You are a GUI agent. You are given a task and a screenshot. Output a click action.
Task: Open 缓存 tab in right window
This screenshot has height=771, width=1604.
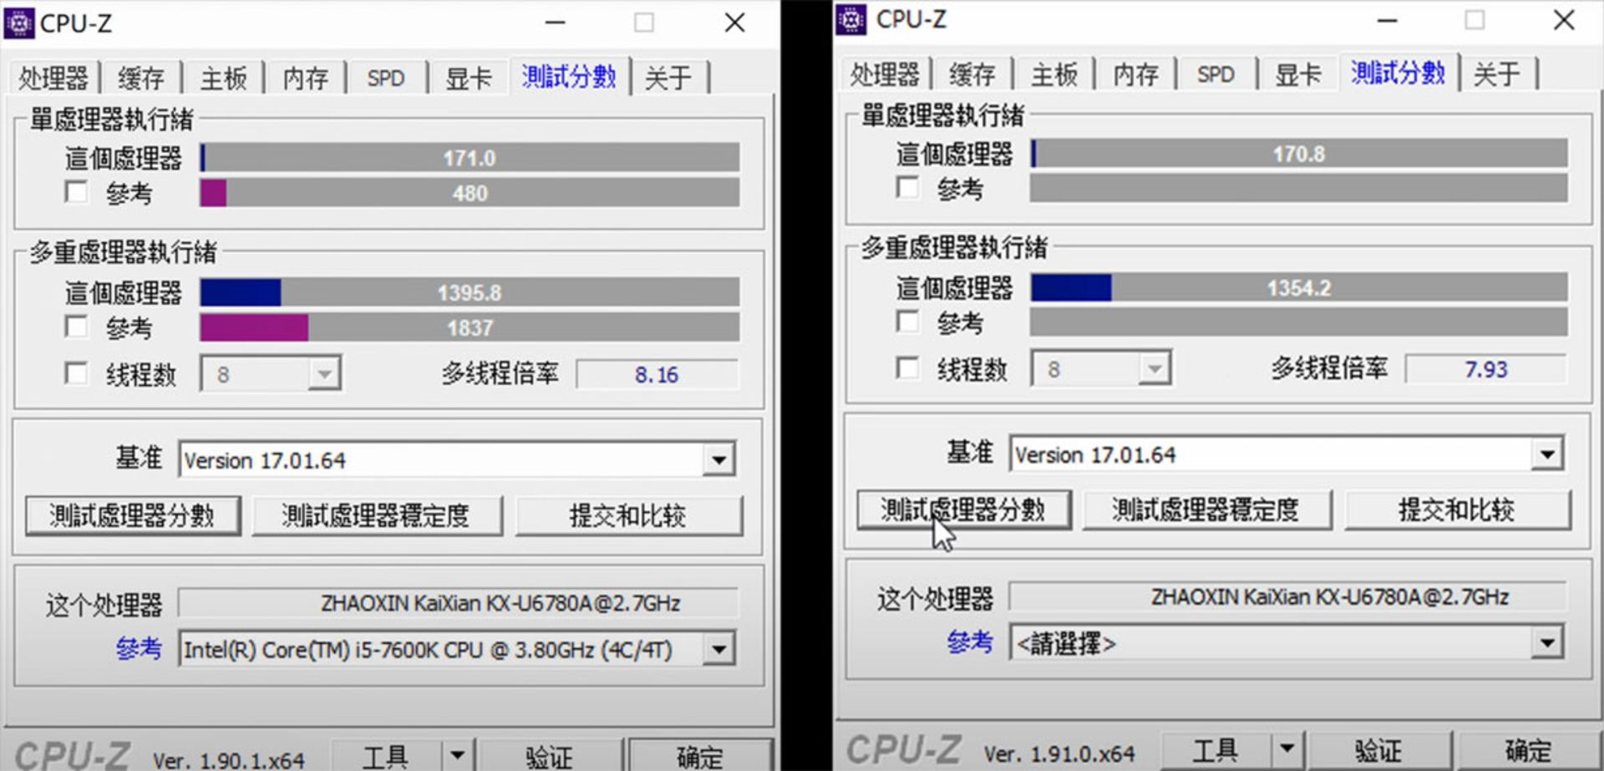click(x=972, y=74)
